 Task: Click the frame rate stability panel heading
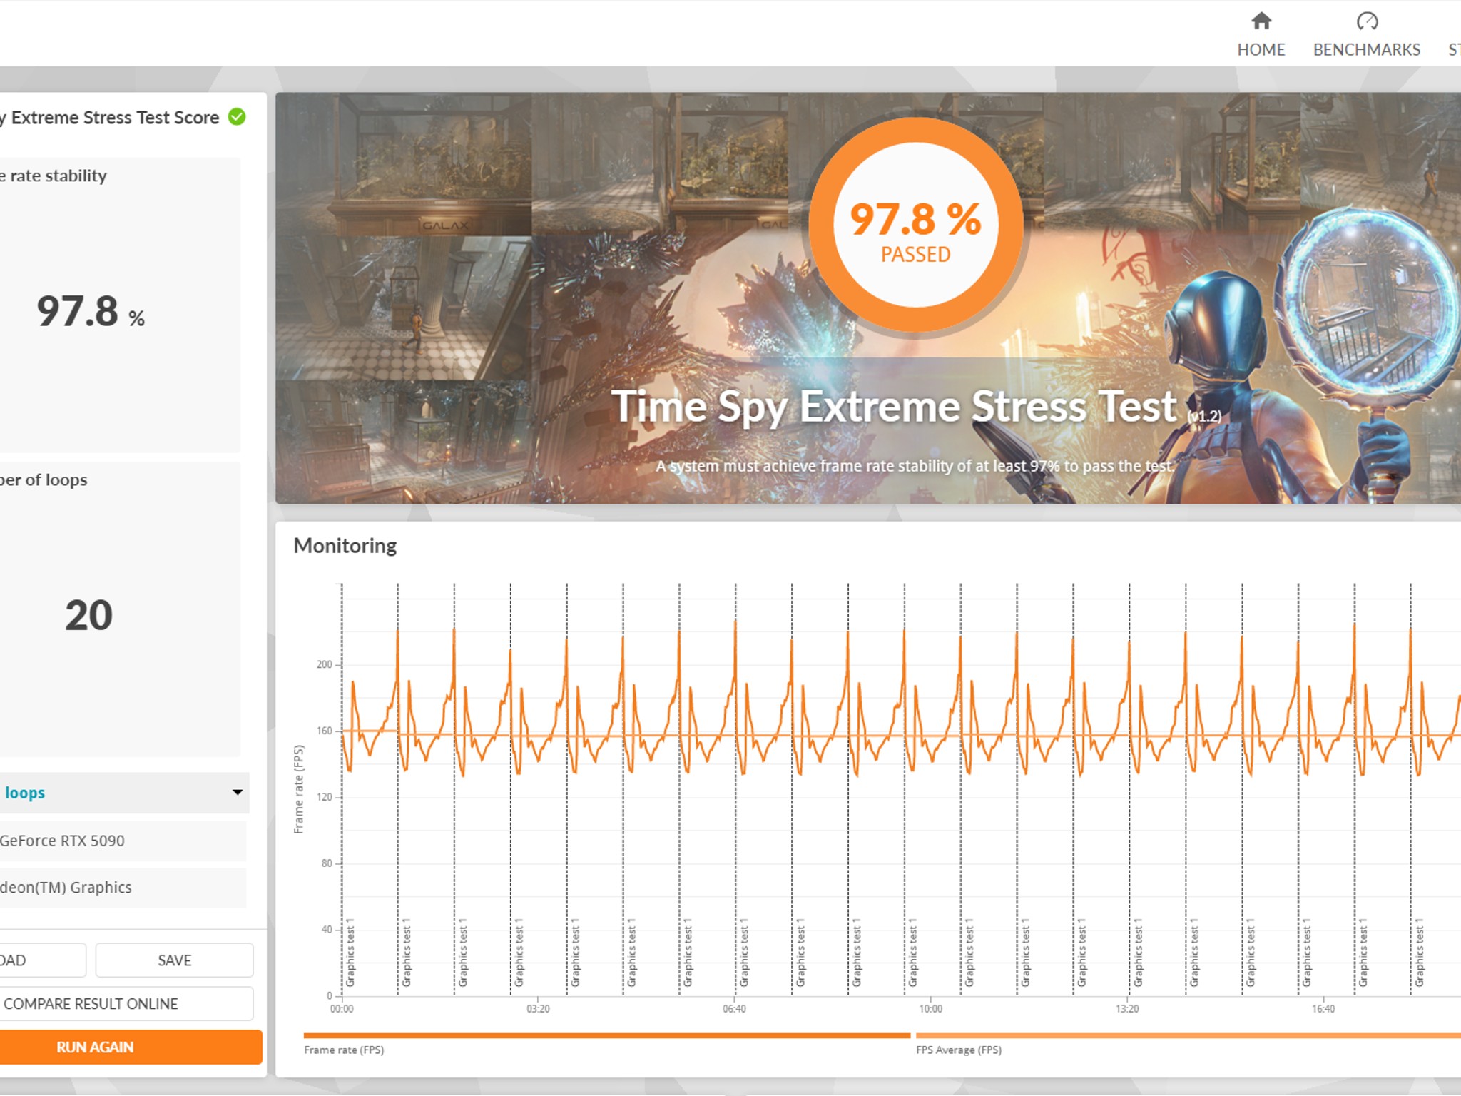tap(54, 176)
